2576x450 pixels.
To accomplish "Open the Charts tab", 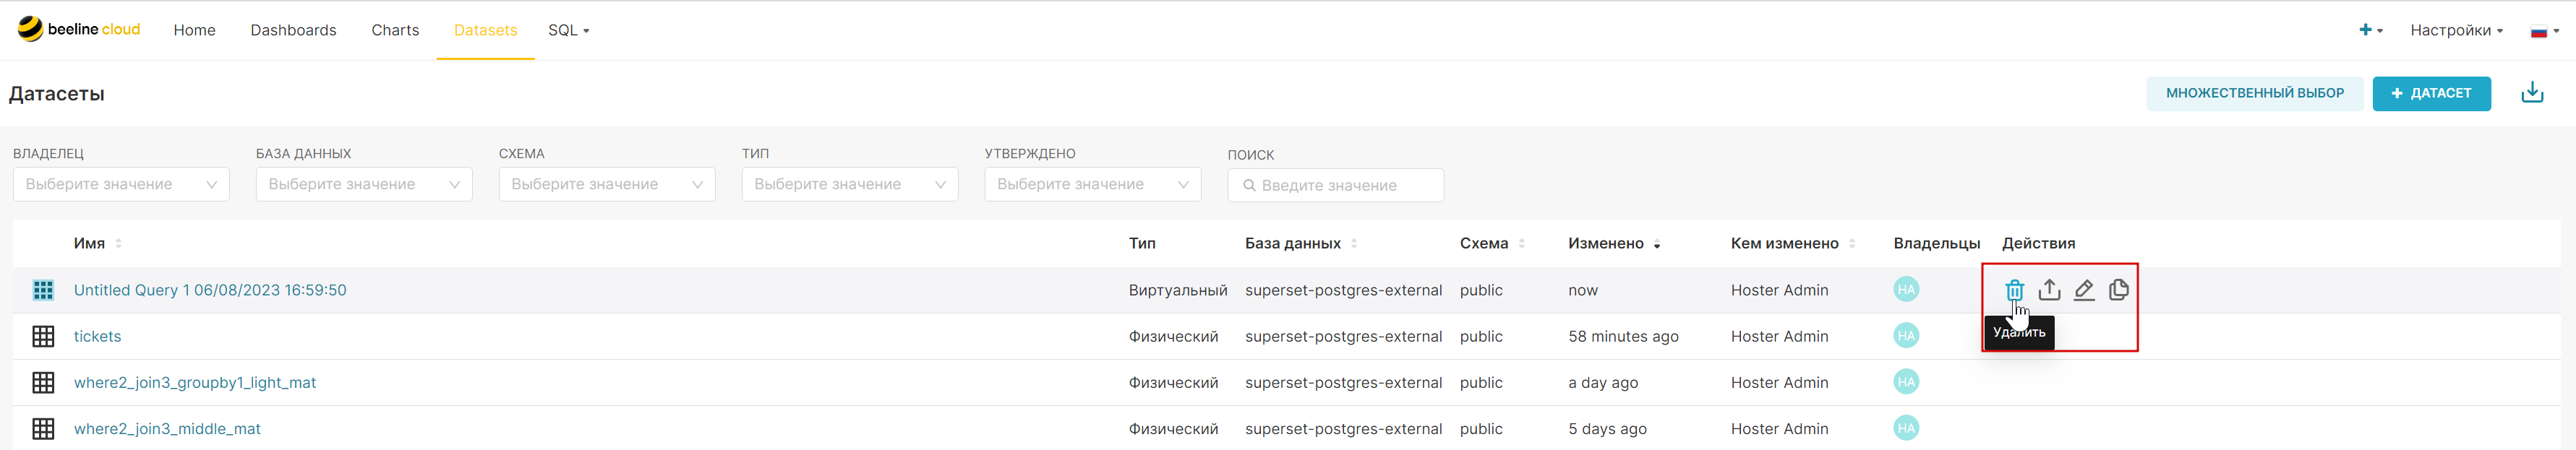I will tap(395, 30).
